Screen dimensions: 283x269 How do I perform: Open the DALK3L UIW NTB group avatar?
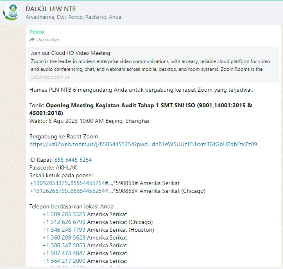click(11, 12)
